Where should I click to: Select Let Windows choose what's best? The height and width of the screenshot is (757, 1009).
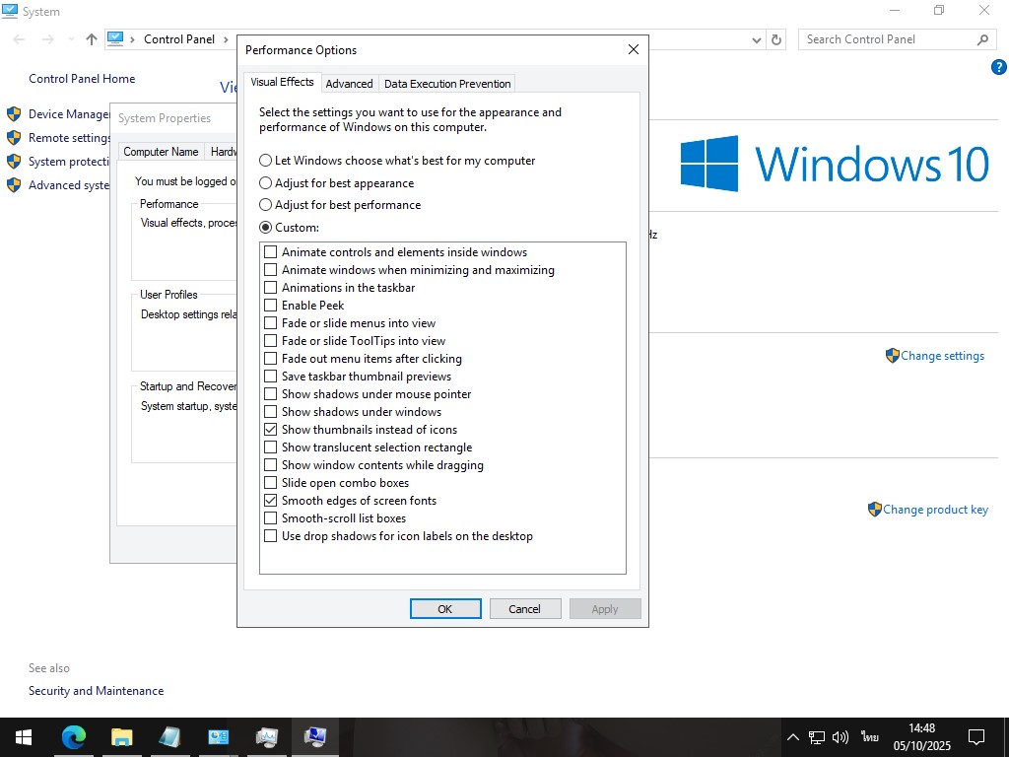tap(397, 161)
